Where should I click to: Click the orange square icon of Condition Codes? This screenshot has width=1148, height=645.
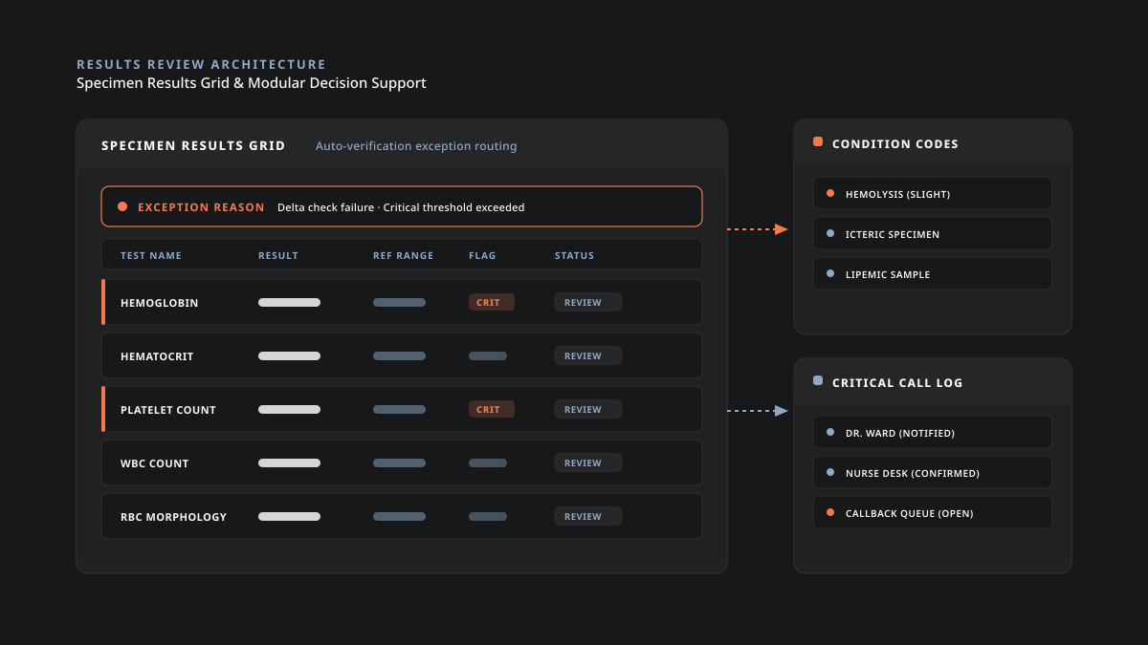(x=818, y=141)
